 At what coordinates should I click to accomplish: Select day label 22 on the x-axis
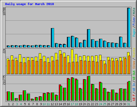tap(92, 104)
